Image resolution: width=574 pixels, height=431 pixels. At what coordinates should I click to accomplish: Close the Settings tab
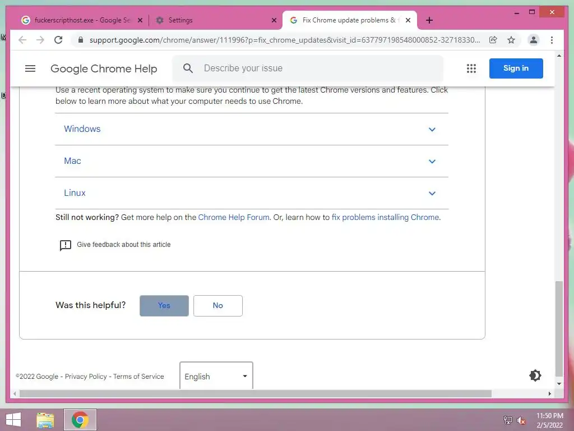coord(274,20)
